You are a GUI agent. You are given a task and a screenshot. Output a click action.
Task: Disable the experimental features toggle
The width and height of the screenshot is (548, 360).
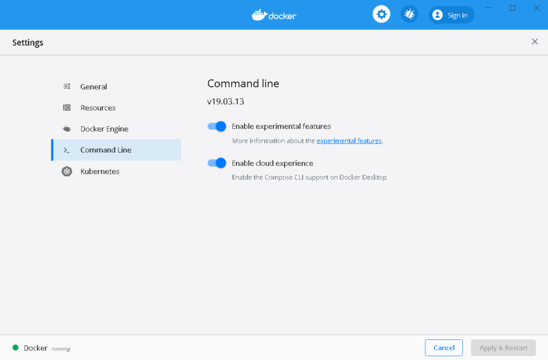click(x=216, y=126)
